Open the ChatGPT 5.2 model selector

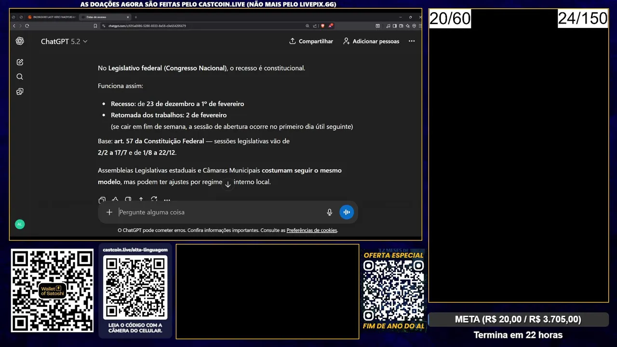(x=64, y=41)
